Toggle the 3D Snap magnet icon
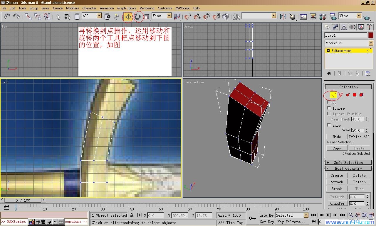 coord(188,17)
